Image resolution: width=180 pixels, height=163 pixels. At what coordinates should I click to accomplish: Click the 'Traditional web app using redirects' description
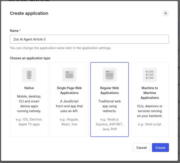click(x=109, y=106)
